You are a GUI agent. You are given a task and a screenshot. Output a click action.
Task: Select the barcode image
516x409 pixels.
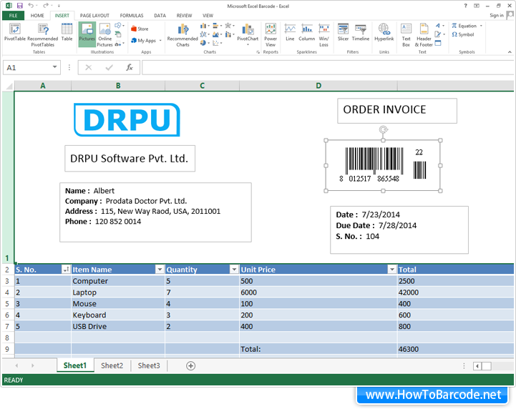[x=383, y=165]
